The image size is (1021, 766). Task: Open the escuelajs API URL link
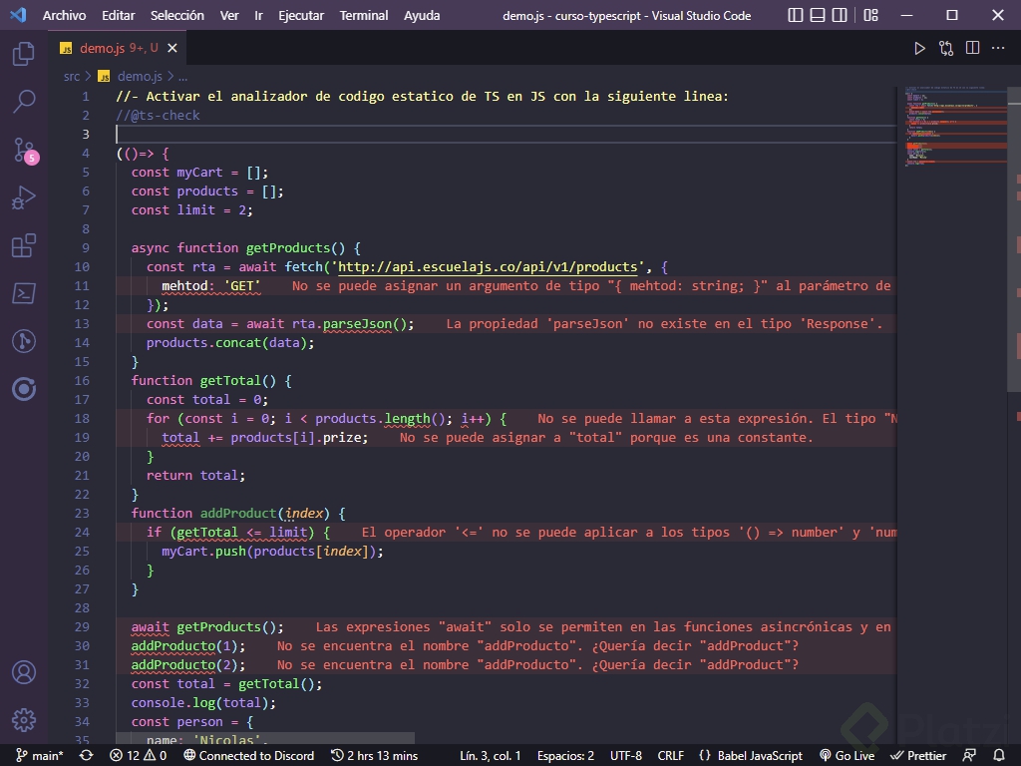(x=488, y=267)
